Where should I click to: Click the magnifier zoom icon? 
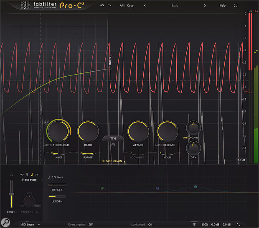point(5,223)
